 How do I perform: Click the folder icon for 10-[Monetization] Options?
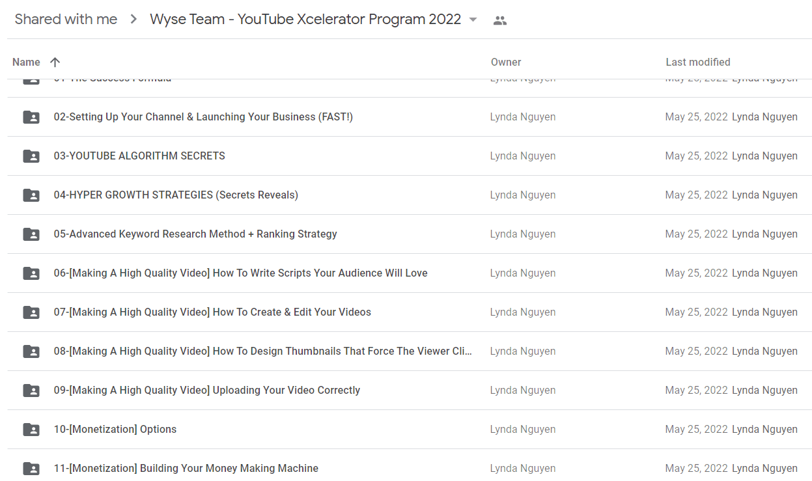coord(31,430)
